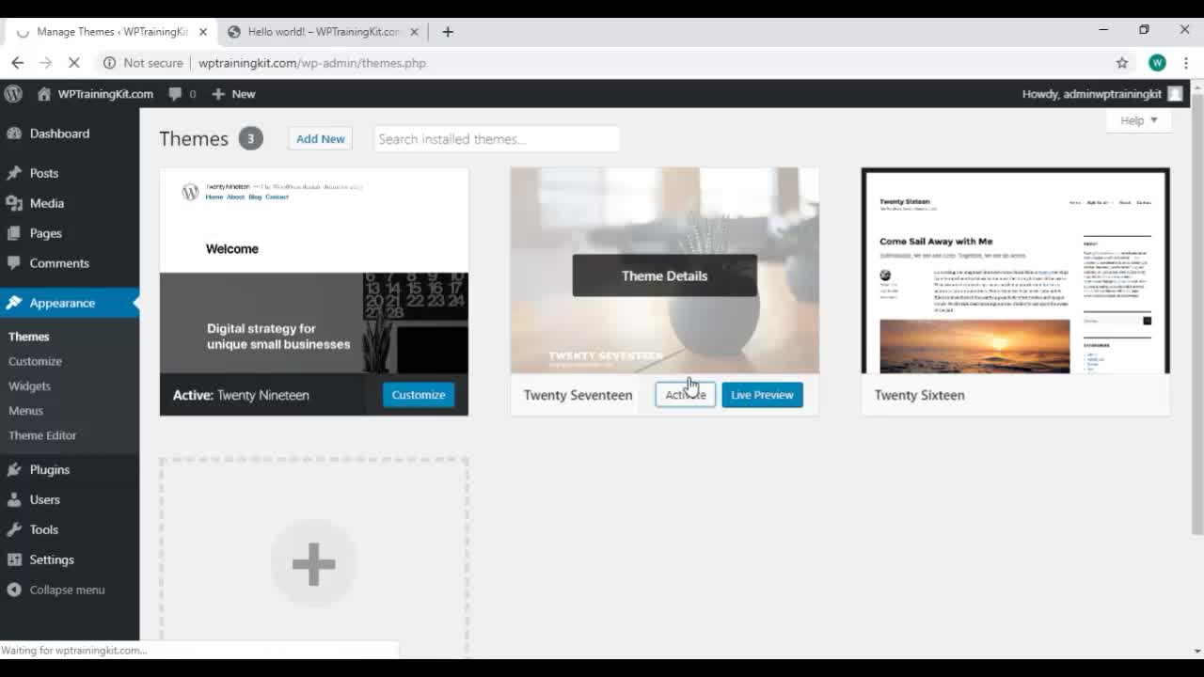The image size is (1204, 677).
Task: Click the plus New item in admin bar
Action: point(233,94)
